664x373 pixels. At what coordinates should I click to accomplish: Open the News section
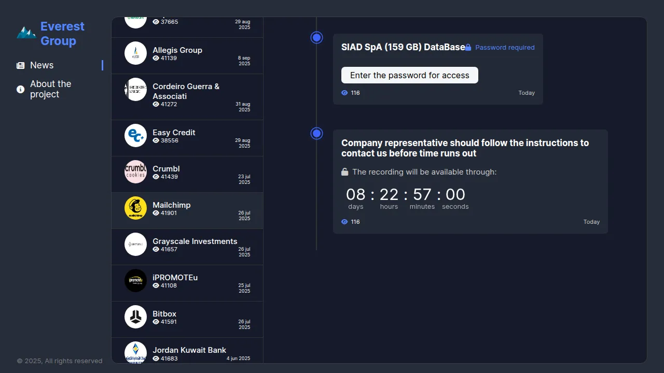(42, 65)
